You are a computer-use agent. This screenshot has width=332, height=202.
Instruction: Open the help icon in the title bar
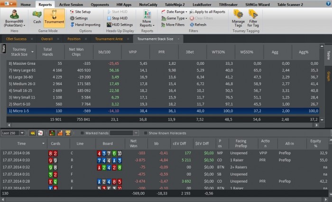[x=328, y=4]
